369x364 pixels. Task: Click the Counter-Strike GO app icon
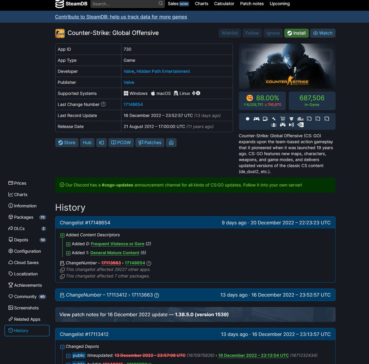[60, 33]
